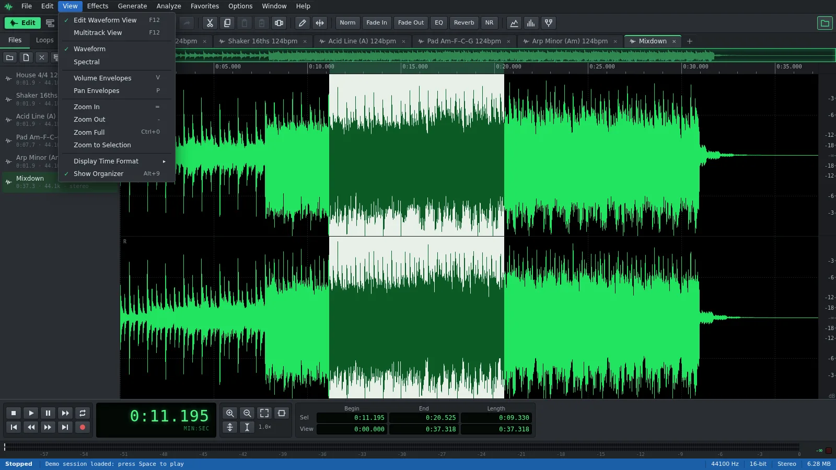Click the Cut scissors toolbar icon
836x470 pixels.
210,23
